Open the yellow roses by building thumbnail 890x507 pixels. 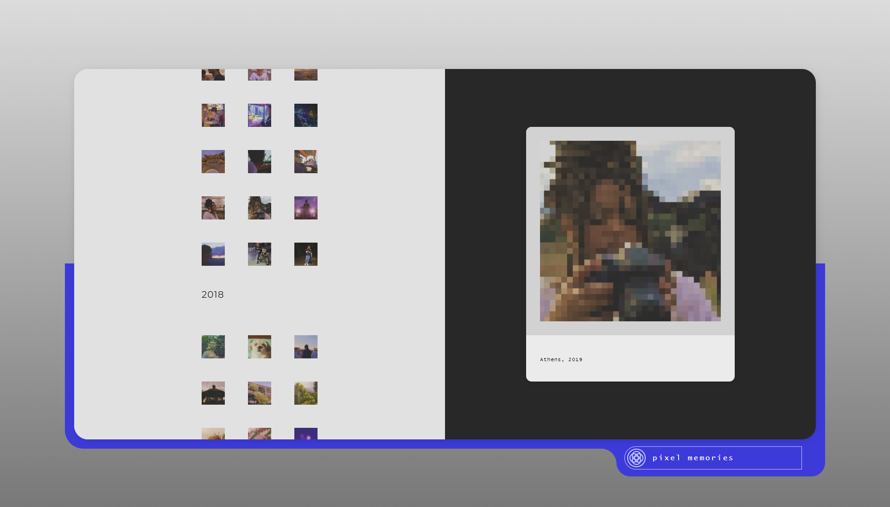[x=260, y=393]
